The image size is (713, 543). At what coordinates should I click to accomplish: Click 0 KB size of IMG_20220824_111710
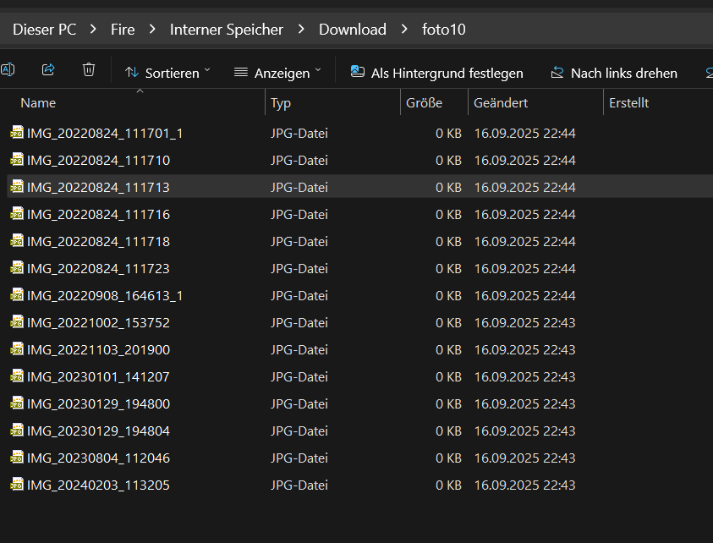448,161
